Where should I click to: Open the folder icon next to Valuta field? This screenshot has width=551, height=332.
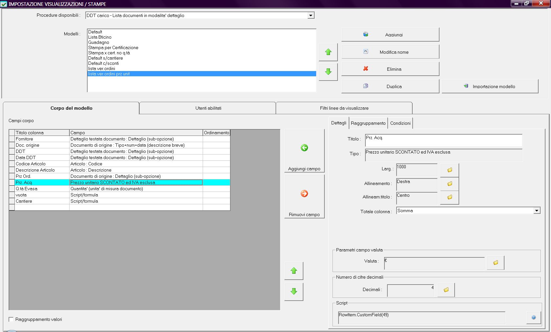coord(495,263)
